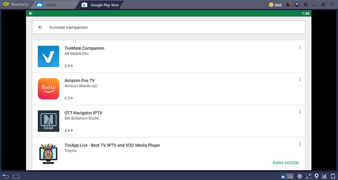Image resolution: width=338 pixels, height=180 pixels.
Task: Open the Amazon Fire TV app icon
Action: coord(49,89)
